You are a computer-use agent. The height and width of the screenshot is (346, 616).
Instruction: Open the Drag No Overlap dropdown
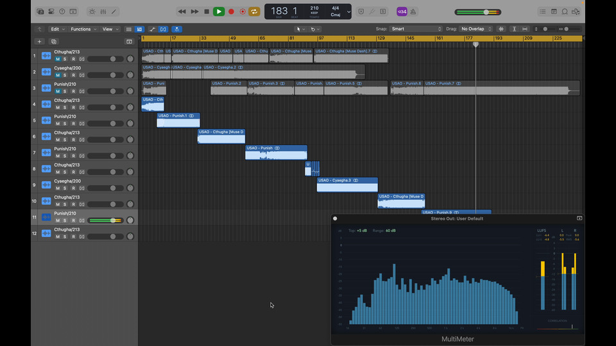point(476,29)
